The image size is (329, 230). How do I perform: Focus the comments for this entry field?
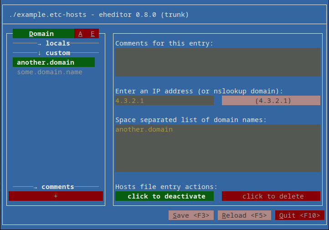tap(218, 62)
